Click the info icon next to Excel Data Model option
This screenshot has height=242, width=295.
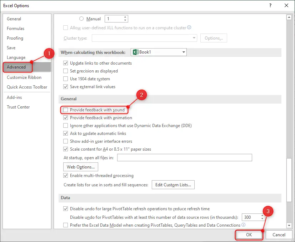pyautogui.click(x=243, y=225)
